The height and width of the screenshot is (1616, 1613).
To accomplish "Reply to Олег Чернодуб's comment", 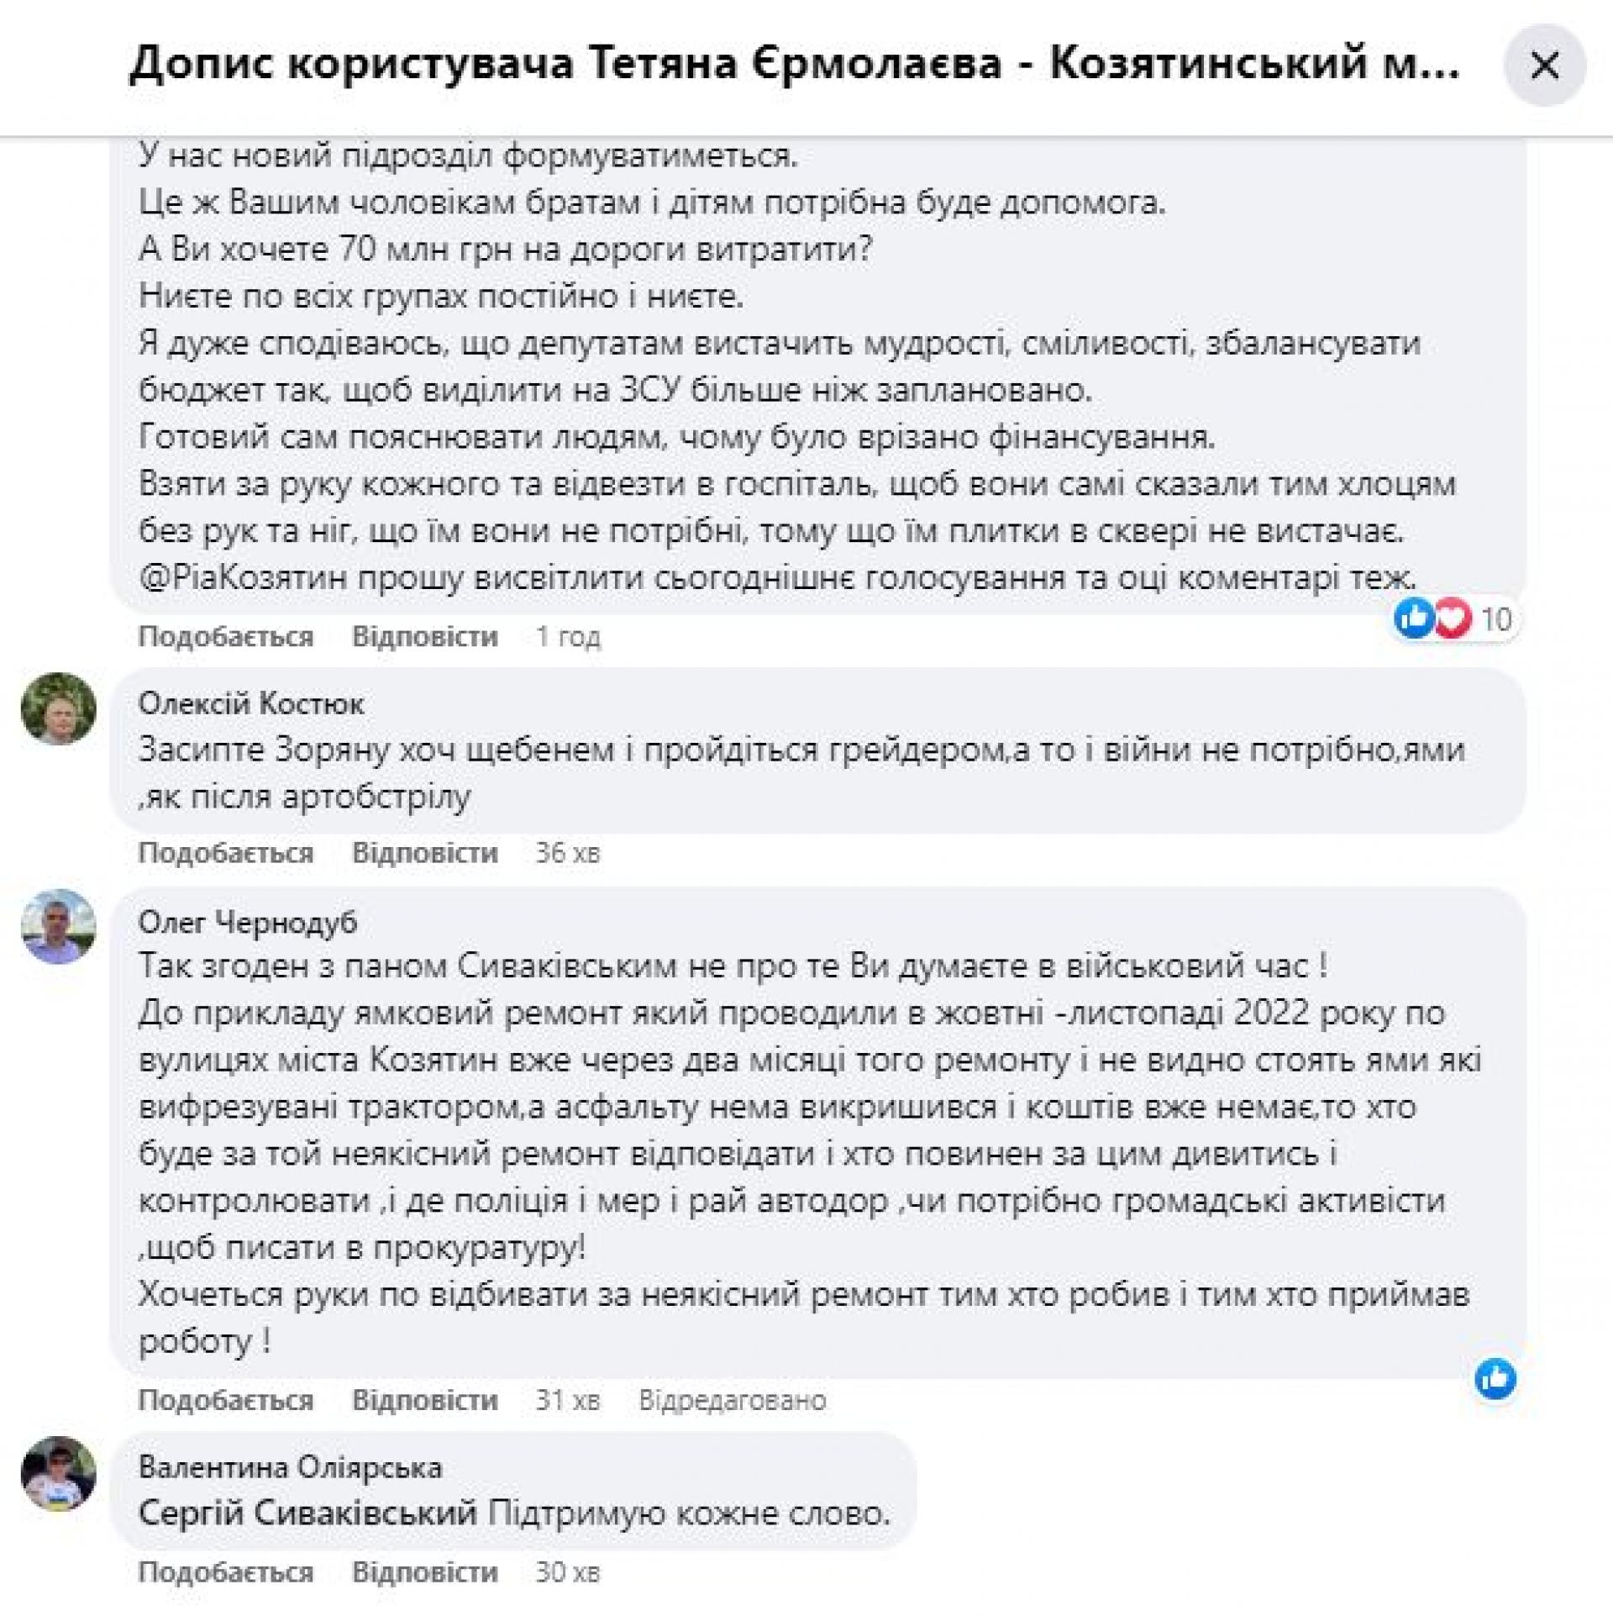I will tap(424, 1400).
